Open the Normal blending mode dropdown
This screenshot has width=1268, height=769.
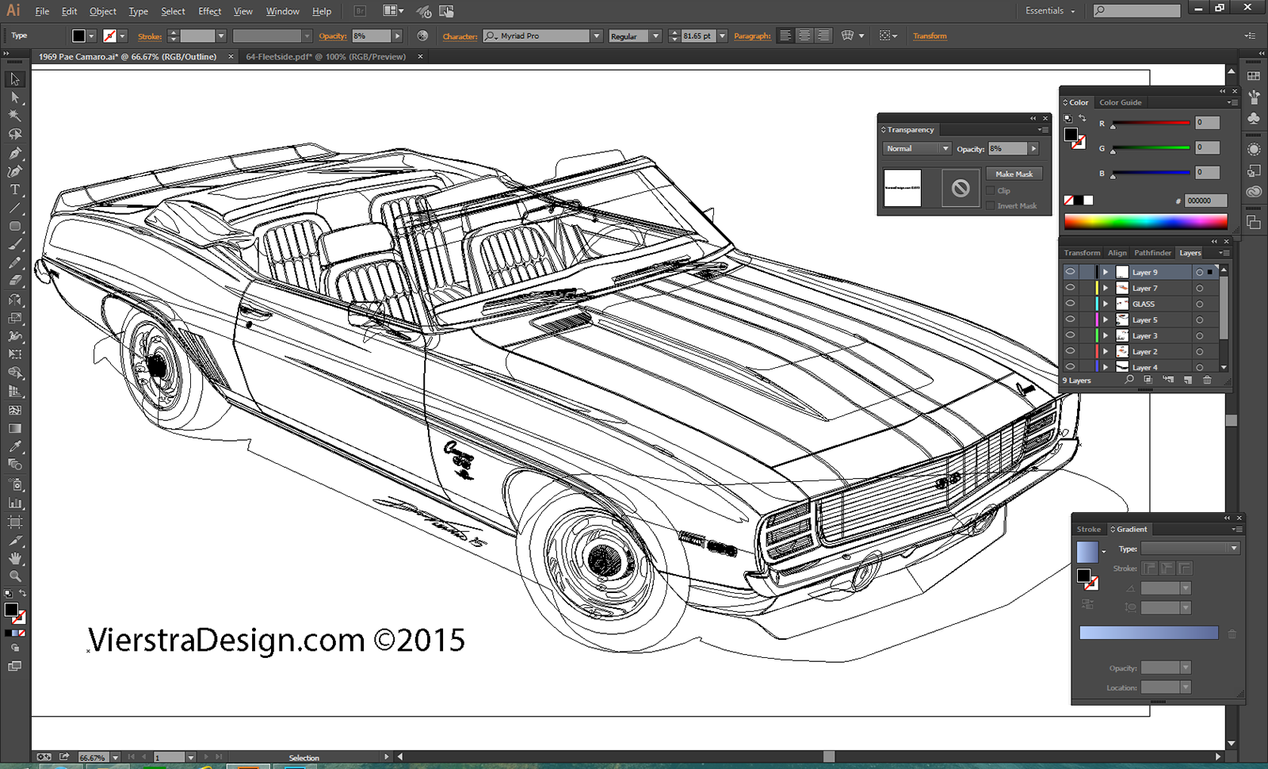[916, 148]
